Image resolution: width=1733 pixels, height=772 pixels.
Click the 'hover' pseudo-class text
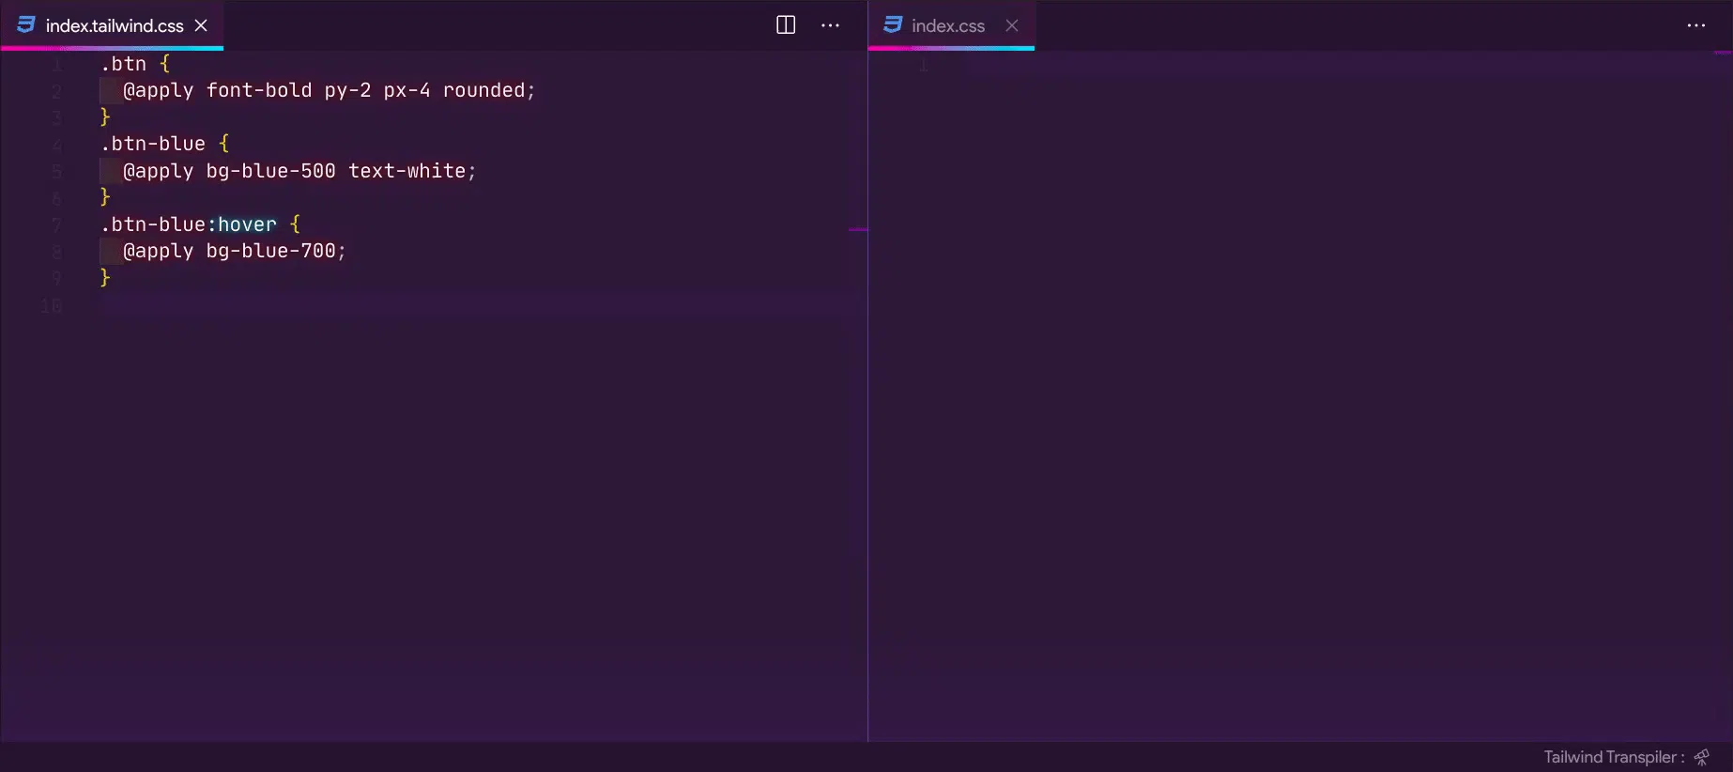pos(247,224)
